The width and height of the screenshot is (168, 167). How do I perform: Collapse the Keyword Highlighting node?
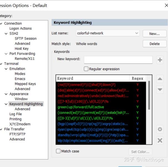[6, 104]
